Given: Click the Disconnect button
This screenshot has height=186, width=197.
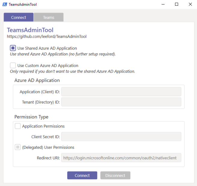Looking at the screenshot, I should click(115, 175).
